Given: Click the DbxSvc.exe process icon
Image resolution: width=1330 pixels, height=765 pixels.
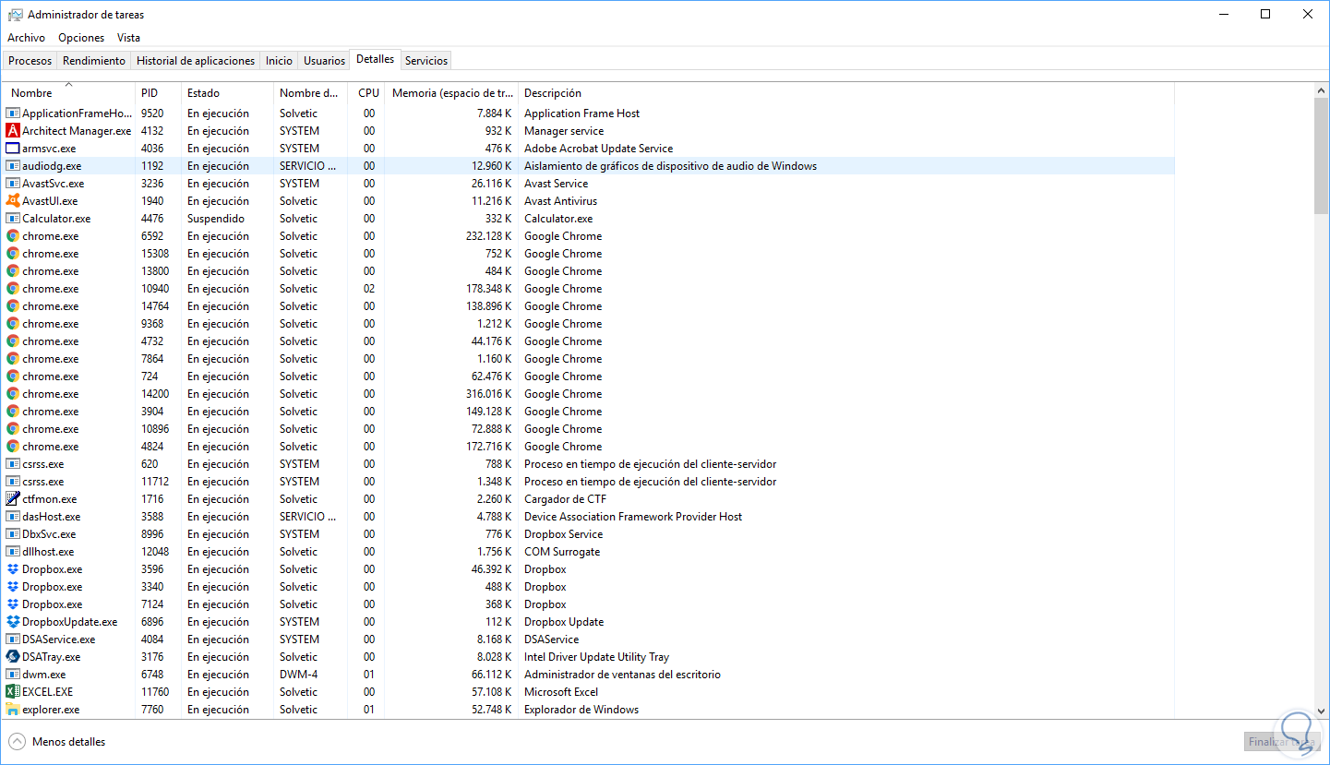Looking at the screenshot, I should [x=13, y=534].
